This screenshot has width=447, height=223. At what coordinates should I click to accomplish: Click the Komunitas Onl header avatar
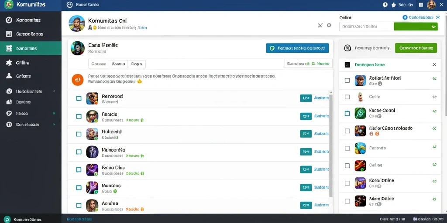77,24
